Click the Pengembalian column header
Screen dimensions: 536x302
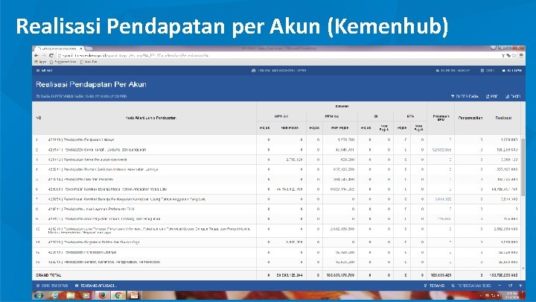(x=470, y=118)
